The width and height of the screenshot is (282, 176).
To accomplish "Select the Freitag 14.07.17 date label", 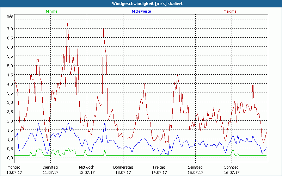I will pos(159,170).
